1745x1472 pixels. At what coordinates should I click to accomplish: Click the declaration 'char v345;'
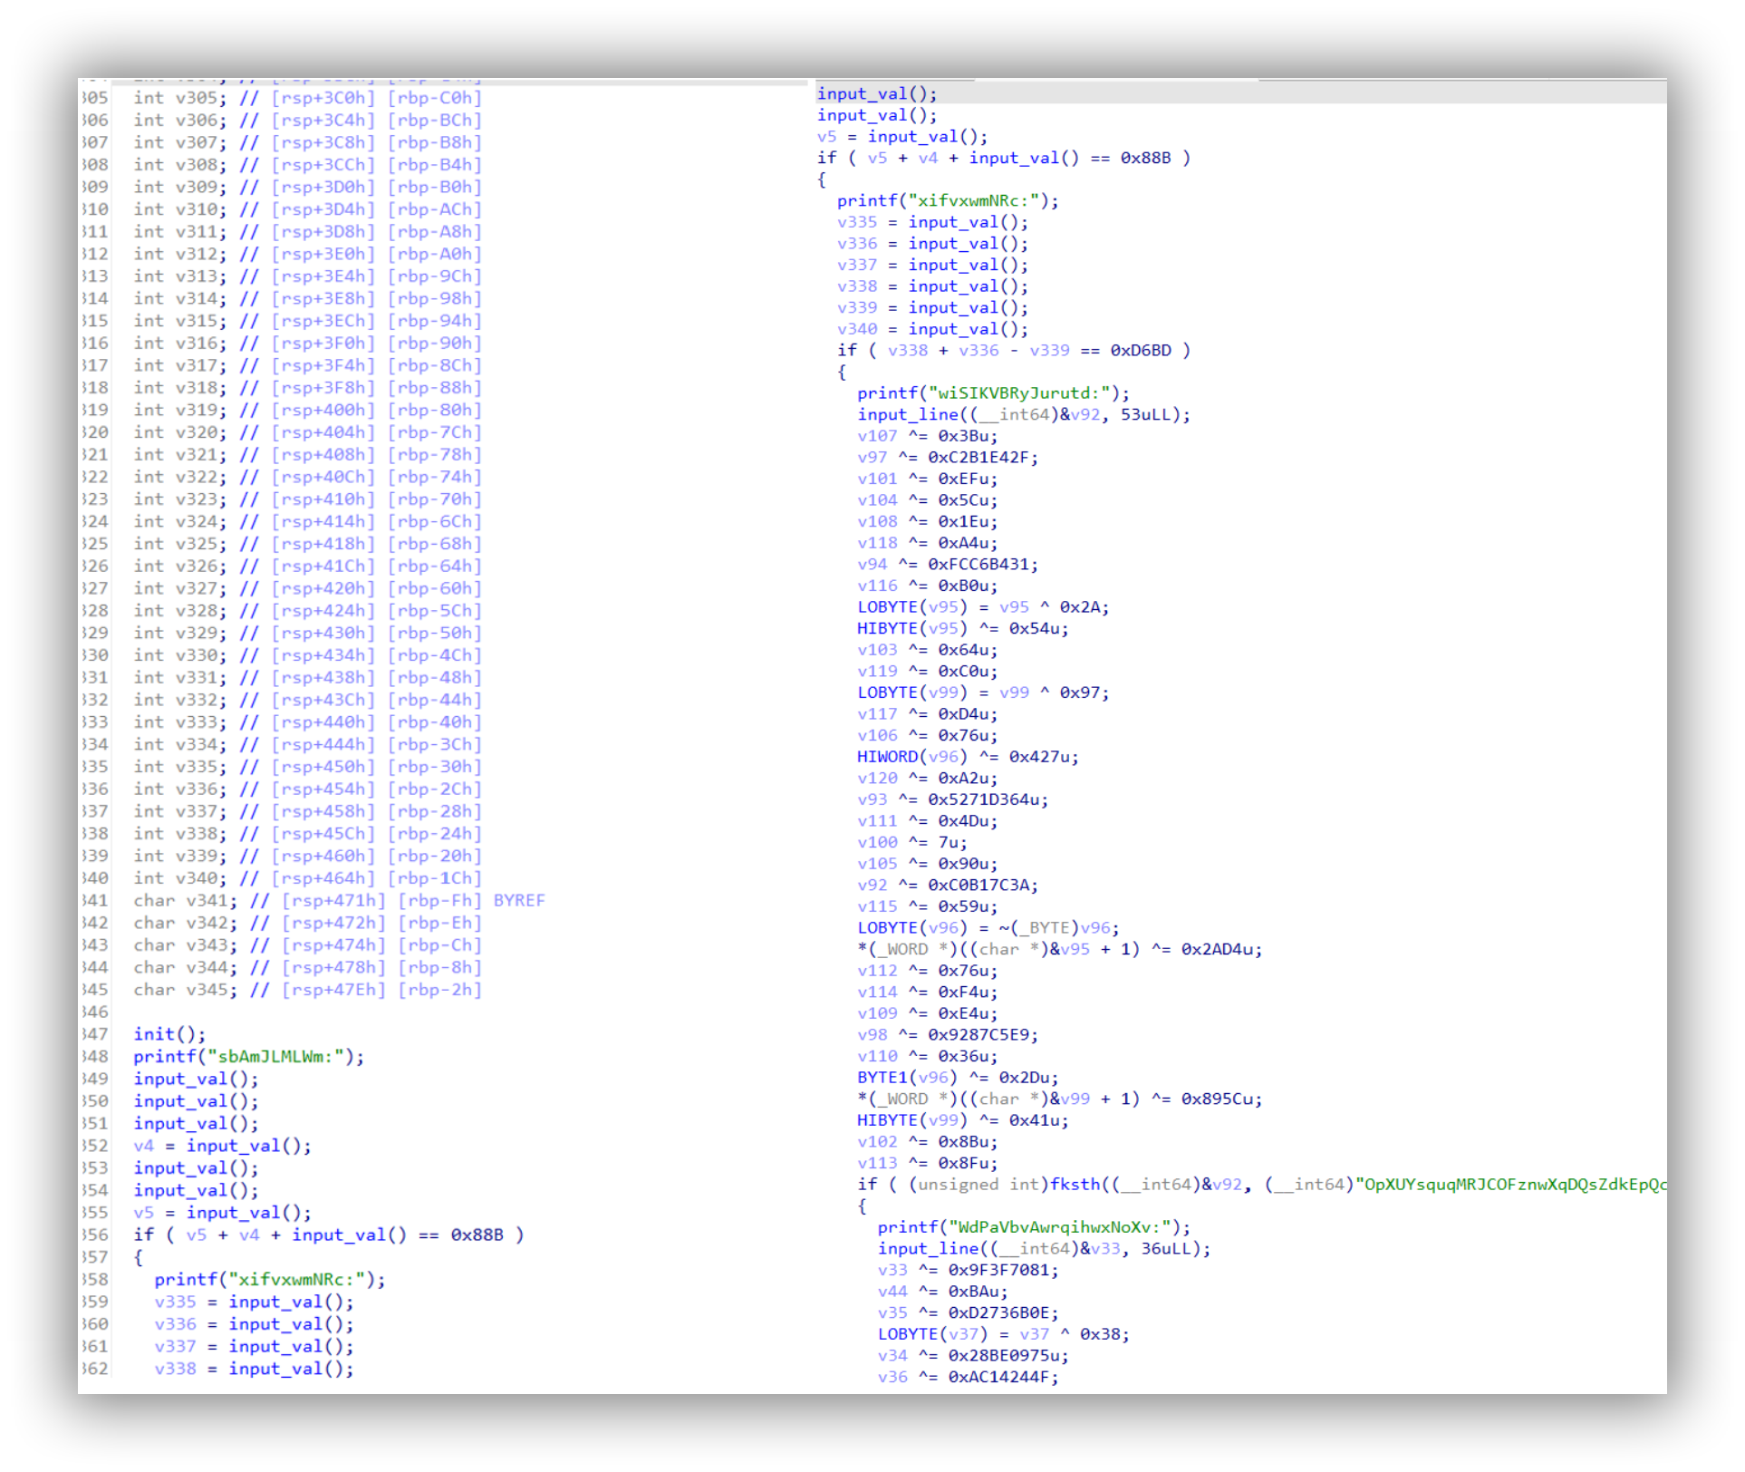pyautogui.click(x=186, y=990)
